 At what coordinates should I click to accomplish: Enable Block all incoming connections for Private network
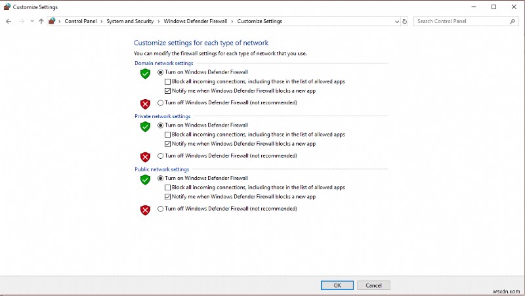167,135
